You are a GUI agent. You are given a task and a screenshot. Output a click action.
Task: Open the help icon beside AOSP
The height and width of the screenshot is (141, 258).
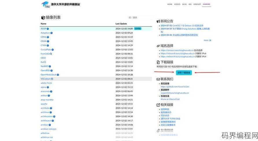click(48, 29)
